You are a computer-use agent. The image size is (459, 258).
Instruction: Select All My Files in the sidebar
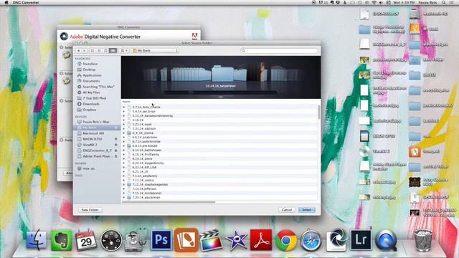click(x=91, y=92)
